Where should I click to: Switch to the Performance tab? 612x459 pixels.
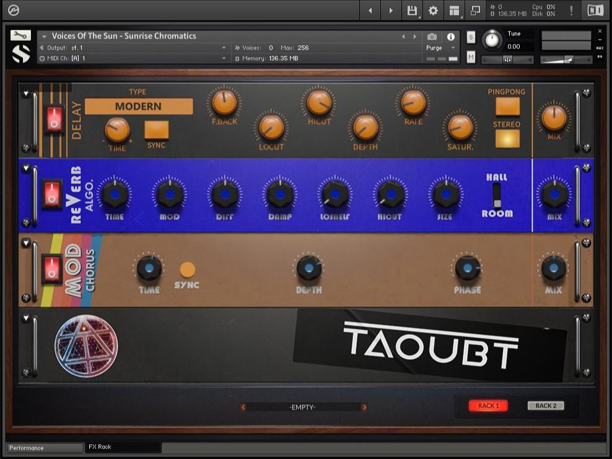(x=43, y=447)
